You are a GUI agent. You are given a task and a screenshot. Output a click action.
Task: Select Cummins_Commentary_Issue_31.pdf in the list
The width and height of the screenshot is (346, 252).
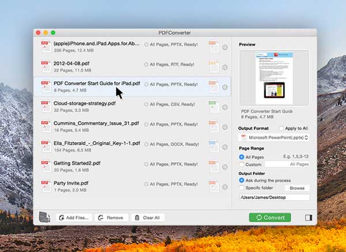tap(96, 123)
